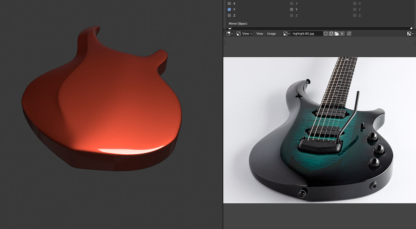The height and width of the screenshot is (229, 416).
Task: Enable the mirror axis Z checkbox
Action: [230, 15]
